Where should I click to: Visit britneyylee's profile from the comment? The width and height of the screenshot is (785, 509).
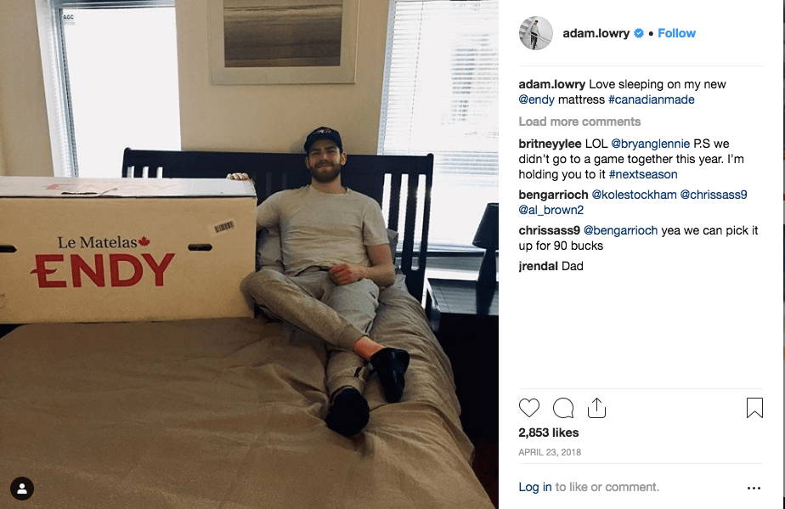(x=550, y=144)
